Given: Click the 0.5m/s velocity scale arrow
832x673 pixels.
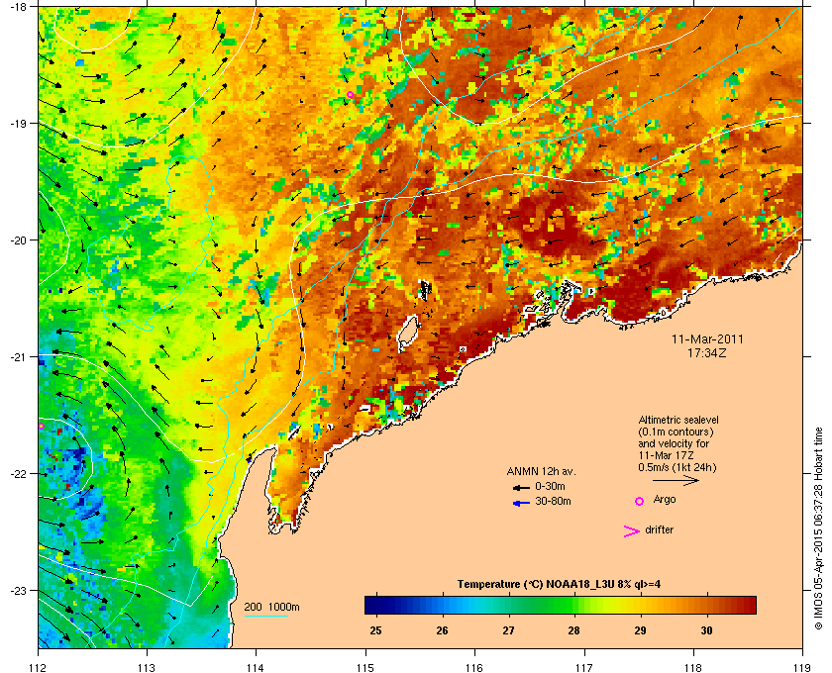Looking at the screenshot, I should (676, 480).
